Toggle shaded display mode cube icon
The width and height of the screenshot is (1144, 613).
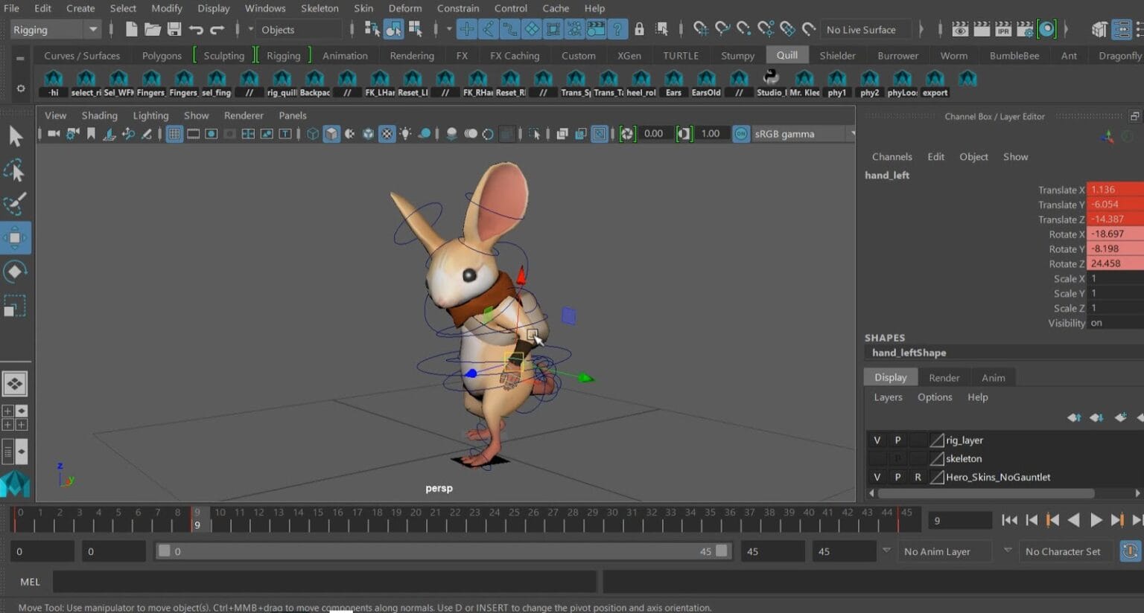pos(330,134)
